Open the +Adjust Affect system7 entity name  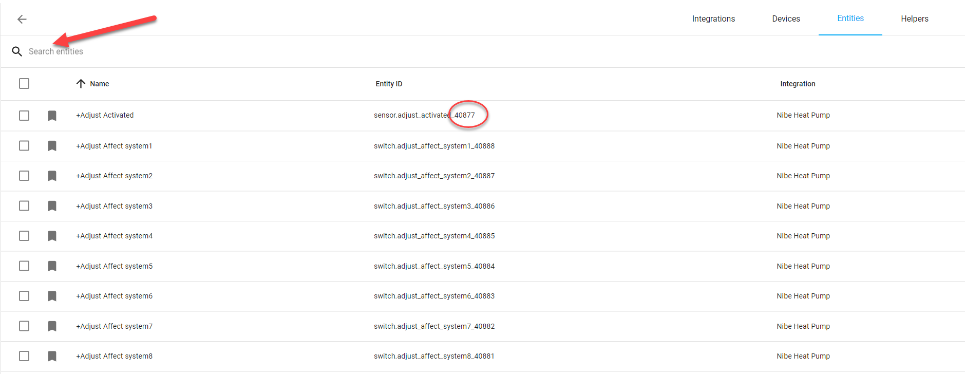[x=114, y=326]
